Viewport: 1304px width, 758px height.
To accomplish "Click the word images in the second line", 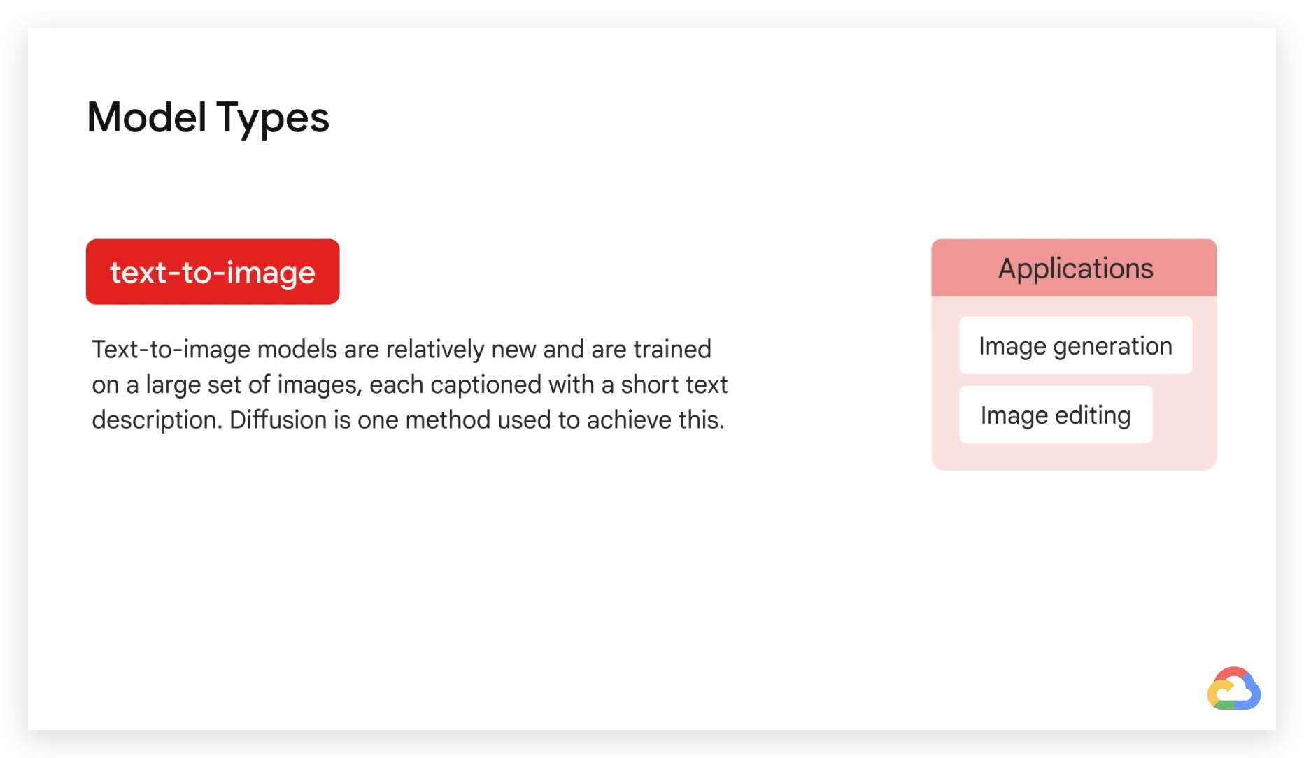I will click(x=319, y=385).
